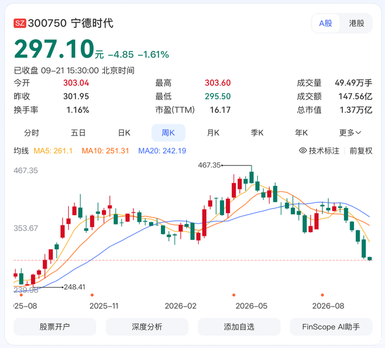Expand the 更多 period dropdown
The height and width of the screenshot is (348, 385).
(x=350, y=133)
